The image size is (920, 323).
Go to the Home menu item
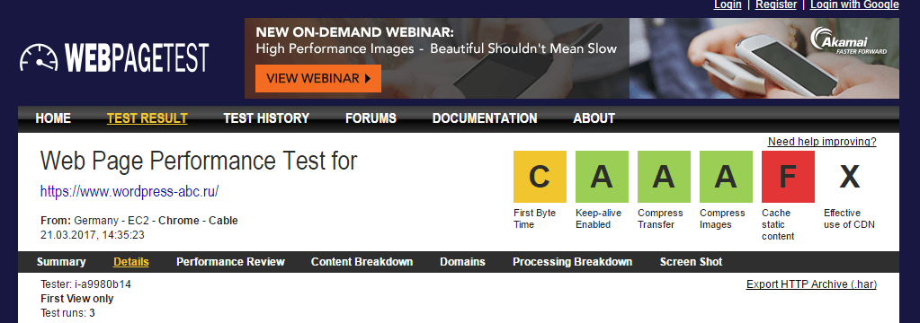pyautogui.click(x=53, y=118)
